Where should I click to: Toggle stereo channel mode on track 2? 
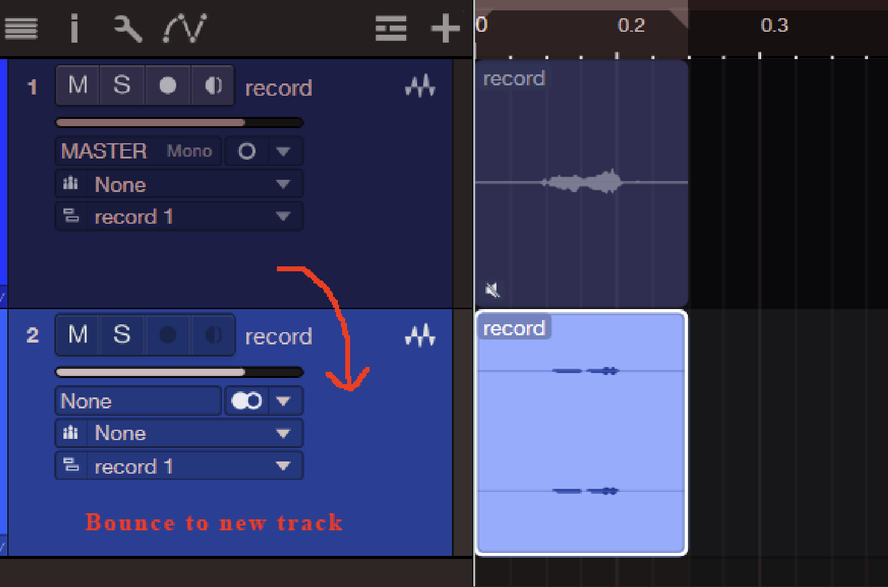[246, 400]
